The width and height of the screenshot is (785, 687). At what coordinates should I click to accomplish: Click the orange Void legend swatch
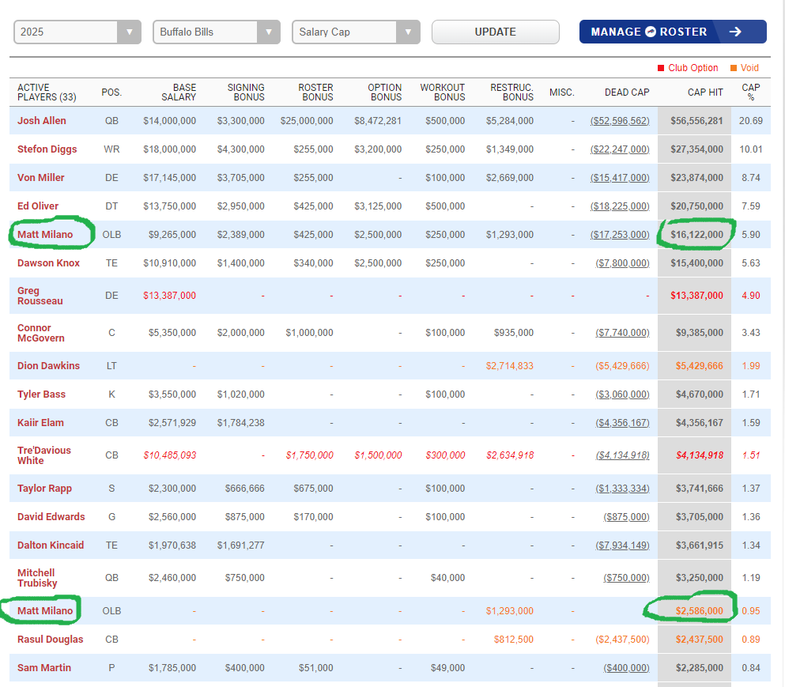click(x=734, y=68)
